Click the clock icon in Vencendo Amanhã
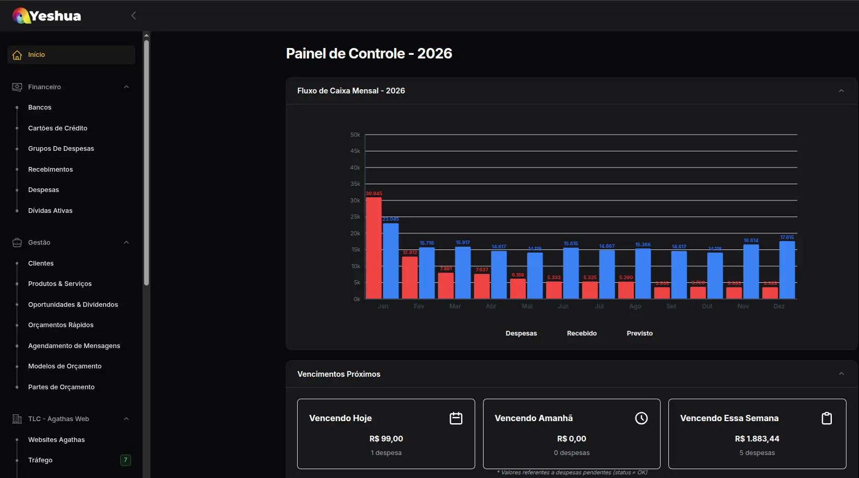 [641, 419]
